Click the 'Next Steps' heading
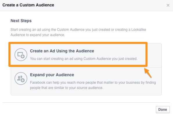 point(21,21)
